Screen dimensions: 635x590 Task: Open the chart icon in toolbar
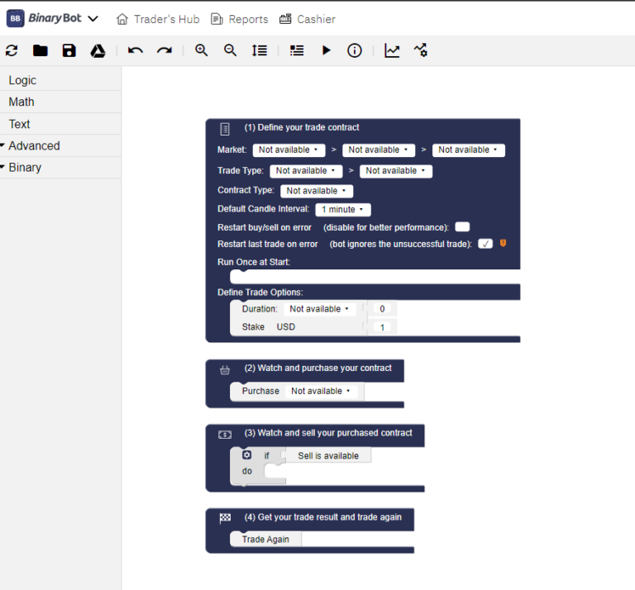click(x=392, y=50)
